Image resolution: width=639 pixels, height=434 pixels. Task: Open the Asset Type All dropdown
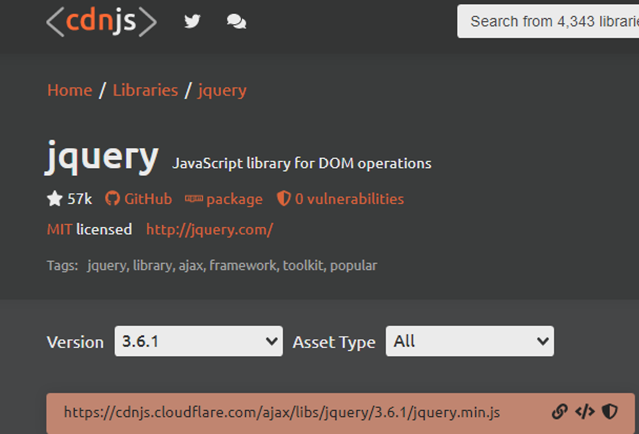click(x=470, y=341)
